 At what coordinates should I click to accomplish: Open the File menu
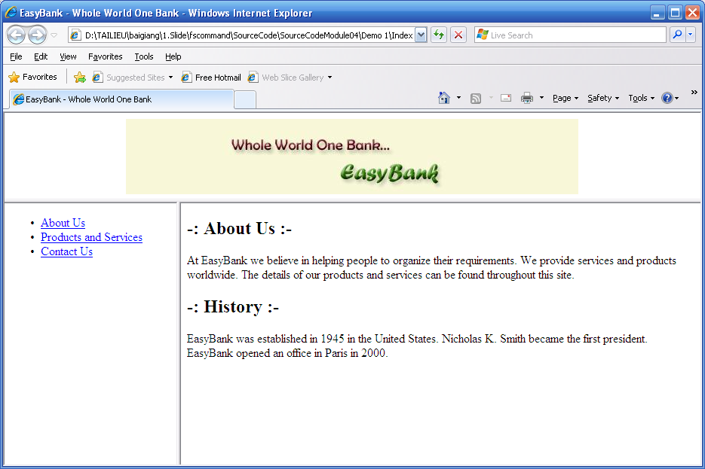point(16,56)
